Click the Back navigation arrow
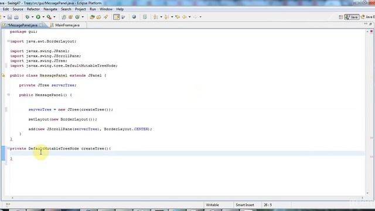 click(185, 17)
